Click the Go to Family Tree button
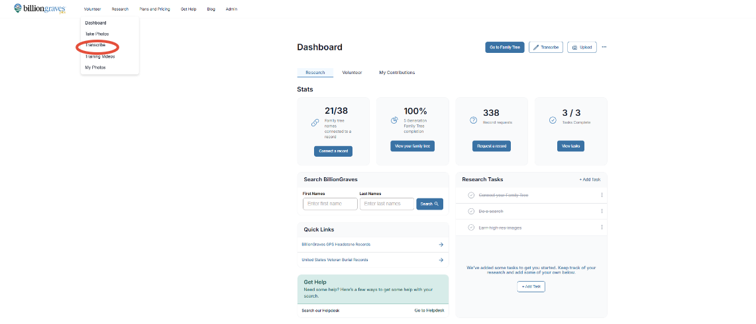This screenshot has height=324, width=756. tap(505, 47)
